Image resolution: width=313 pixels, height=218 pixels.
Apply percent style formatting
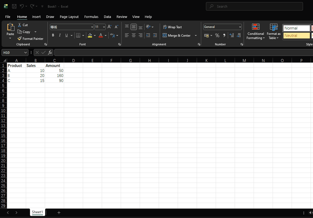(217, 35)
